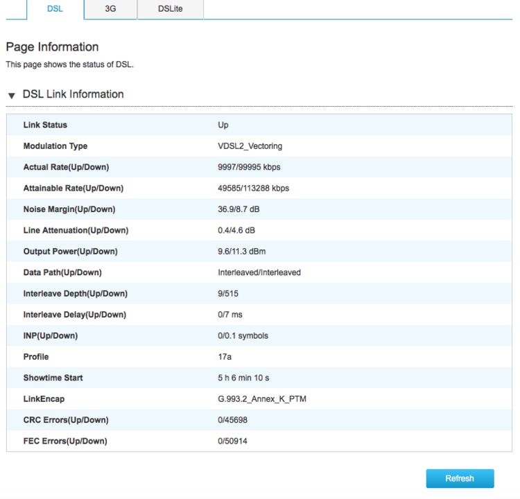This screenshot has width=520, height=499.
Task: Click the value 0/50914
Action: coord(232,441)
